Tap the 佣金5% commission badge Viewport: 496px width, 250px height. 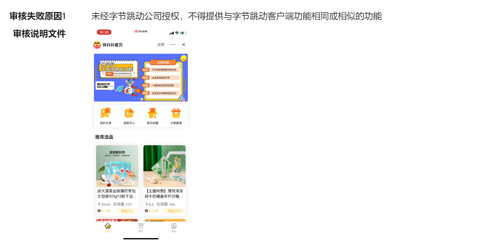coord(127,211)
